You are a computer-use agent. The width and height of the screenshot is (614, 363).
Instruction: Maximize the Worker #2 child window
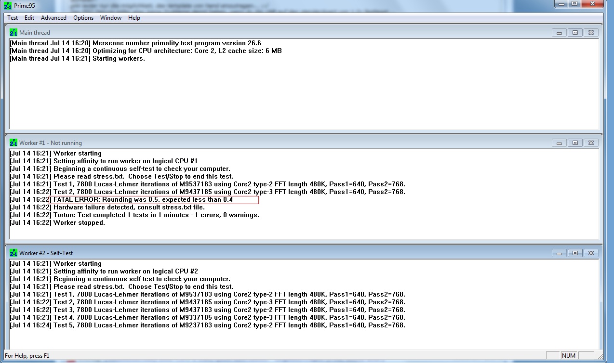pos(575,253)
